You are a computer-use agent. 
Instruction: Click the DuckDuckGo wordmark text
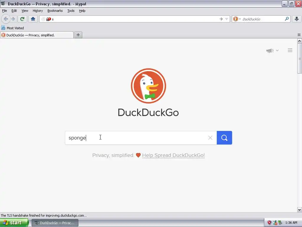tap(148, 113)
